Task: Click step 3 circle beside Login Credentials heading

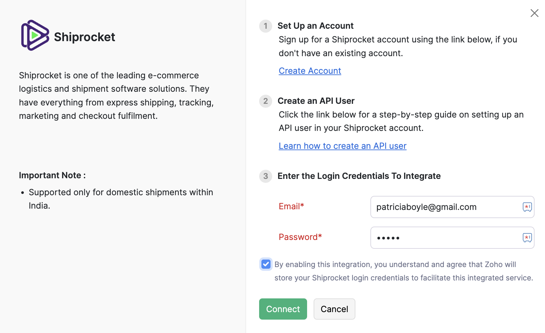Action: click(x=265, y=176)
